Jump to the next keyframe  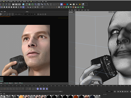tap(127, 91)
